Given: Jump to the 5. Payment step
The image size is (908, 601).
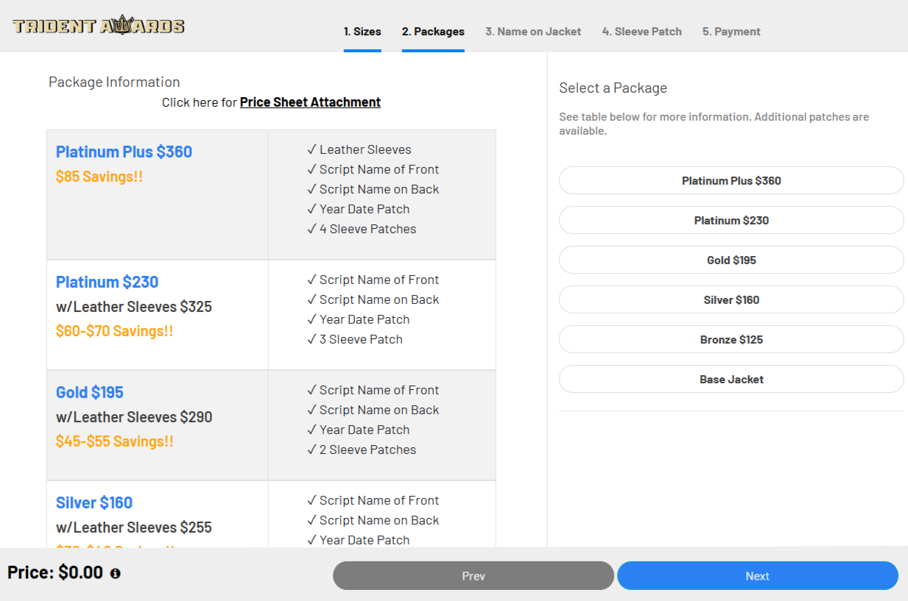Looking at the screenshot, I should (x=731, y=32).
